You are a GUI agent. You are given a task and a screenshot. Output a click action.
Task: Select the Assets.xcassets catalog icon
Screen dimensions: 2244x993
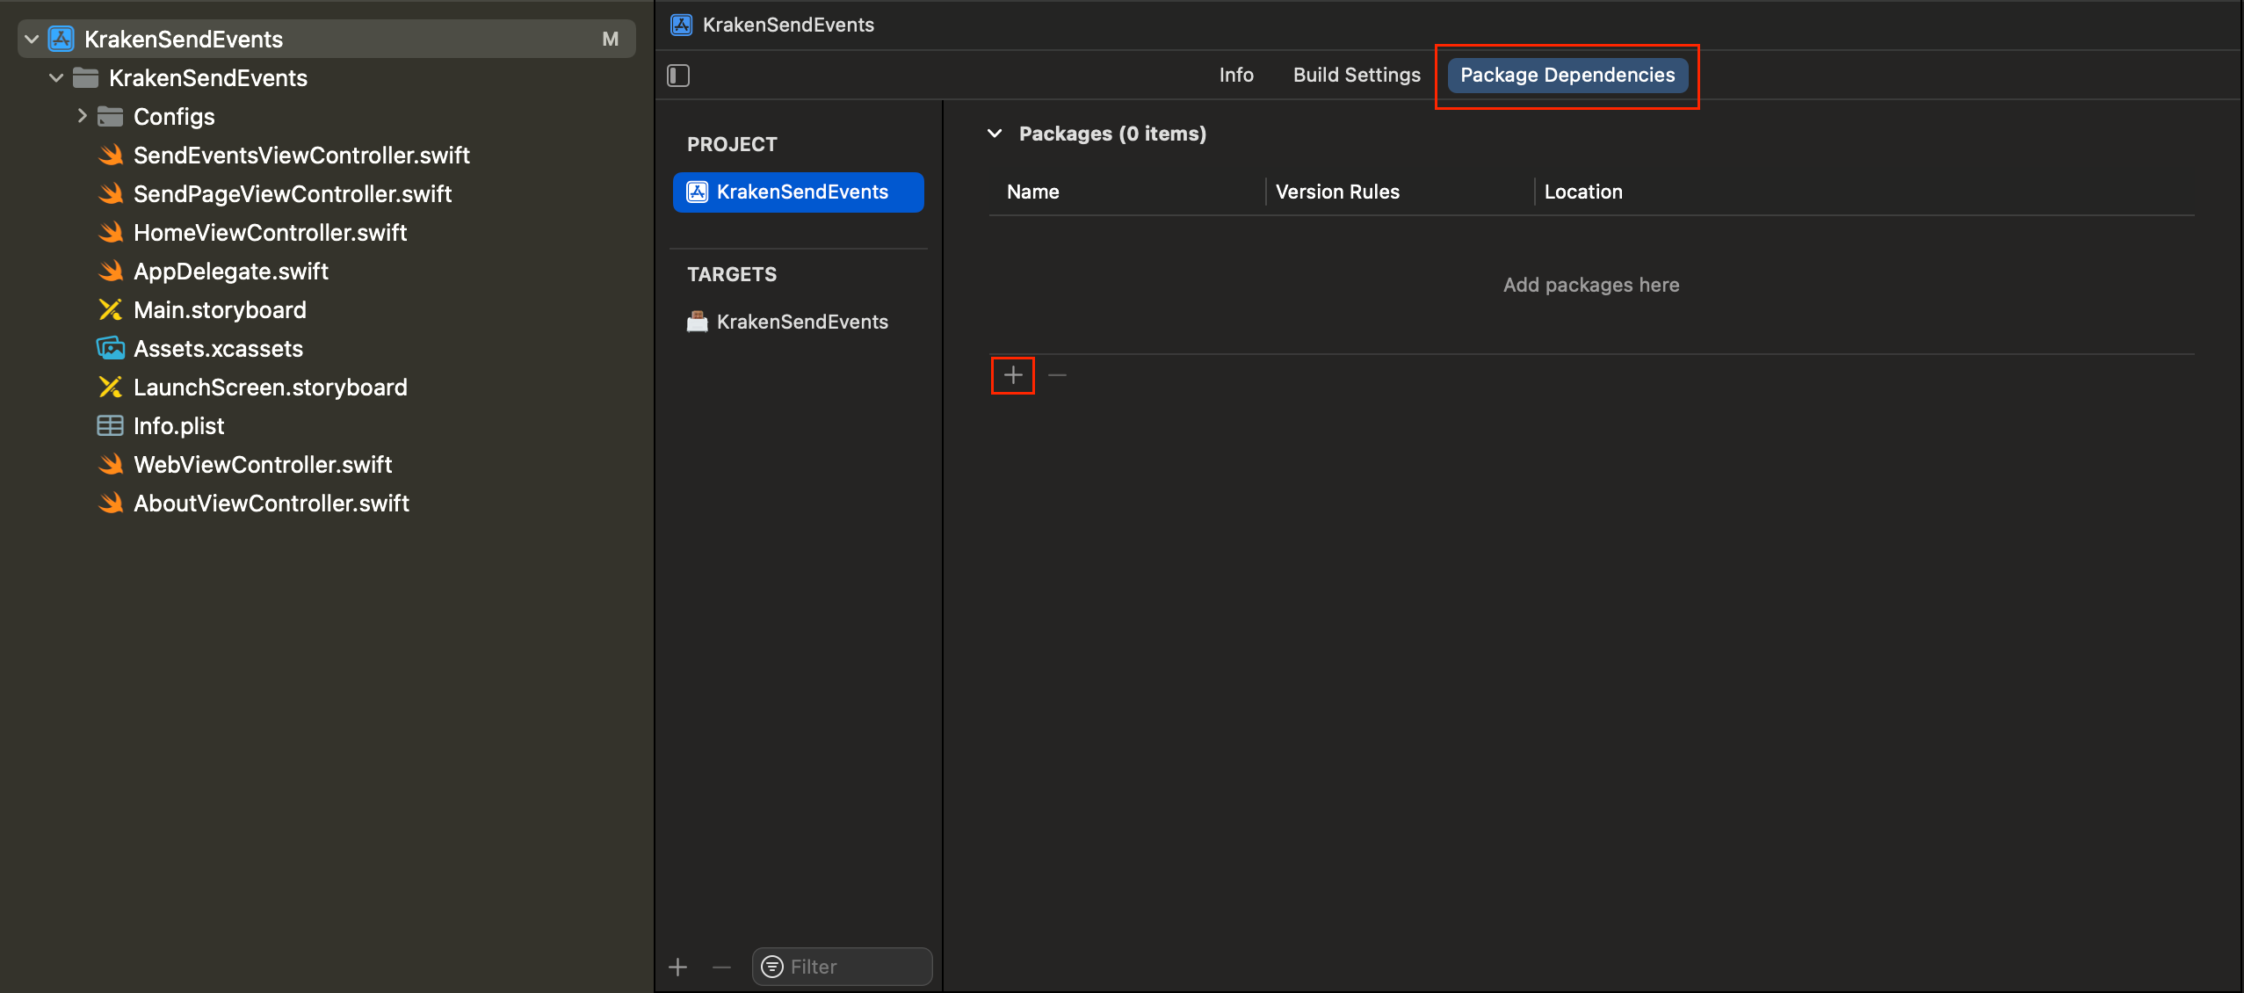110,349
